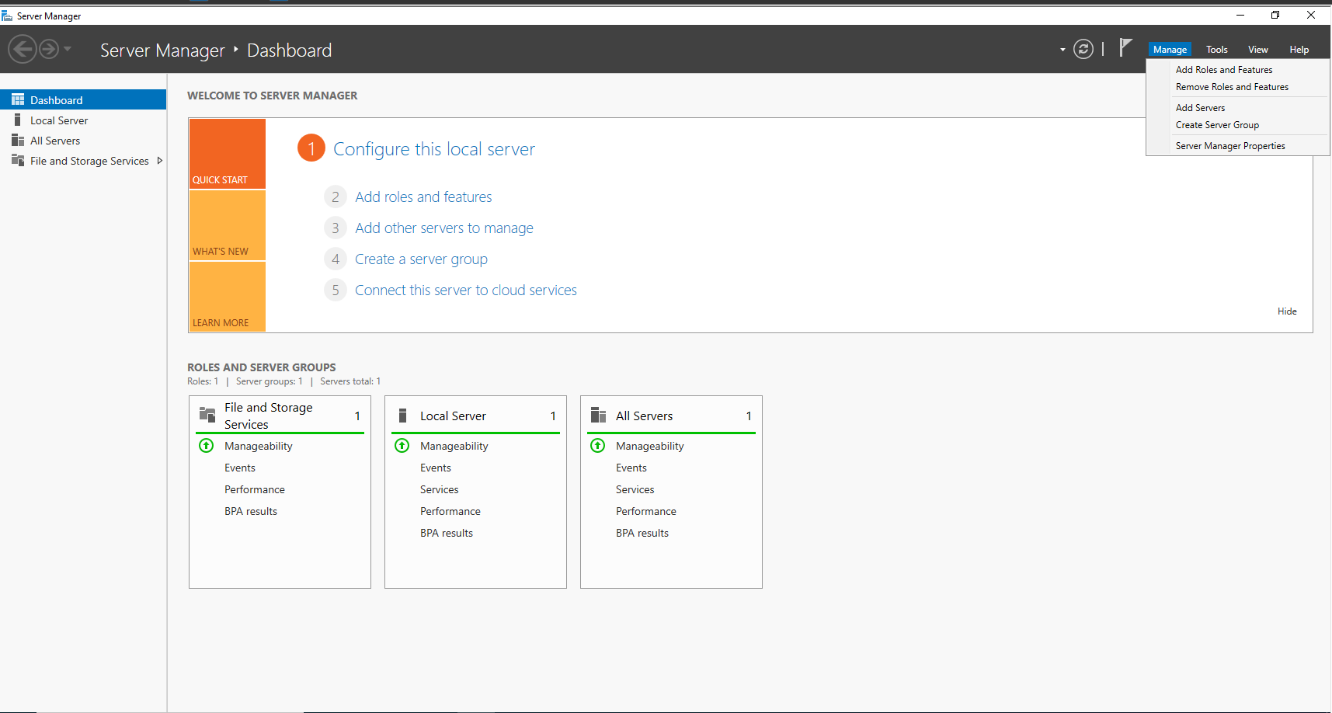Click the Local Server icon in the sidebar
Image resolution: width=1332 pixels, height=713 pixels.
17,120
